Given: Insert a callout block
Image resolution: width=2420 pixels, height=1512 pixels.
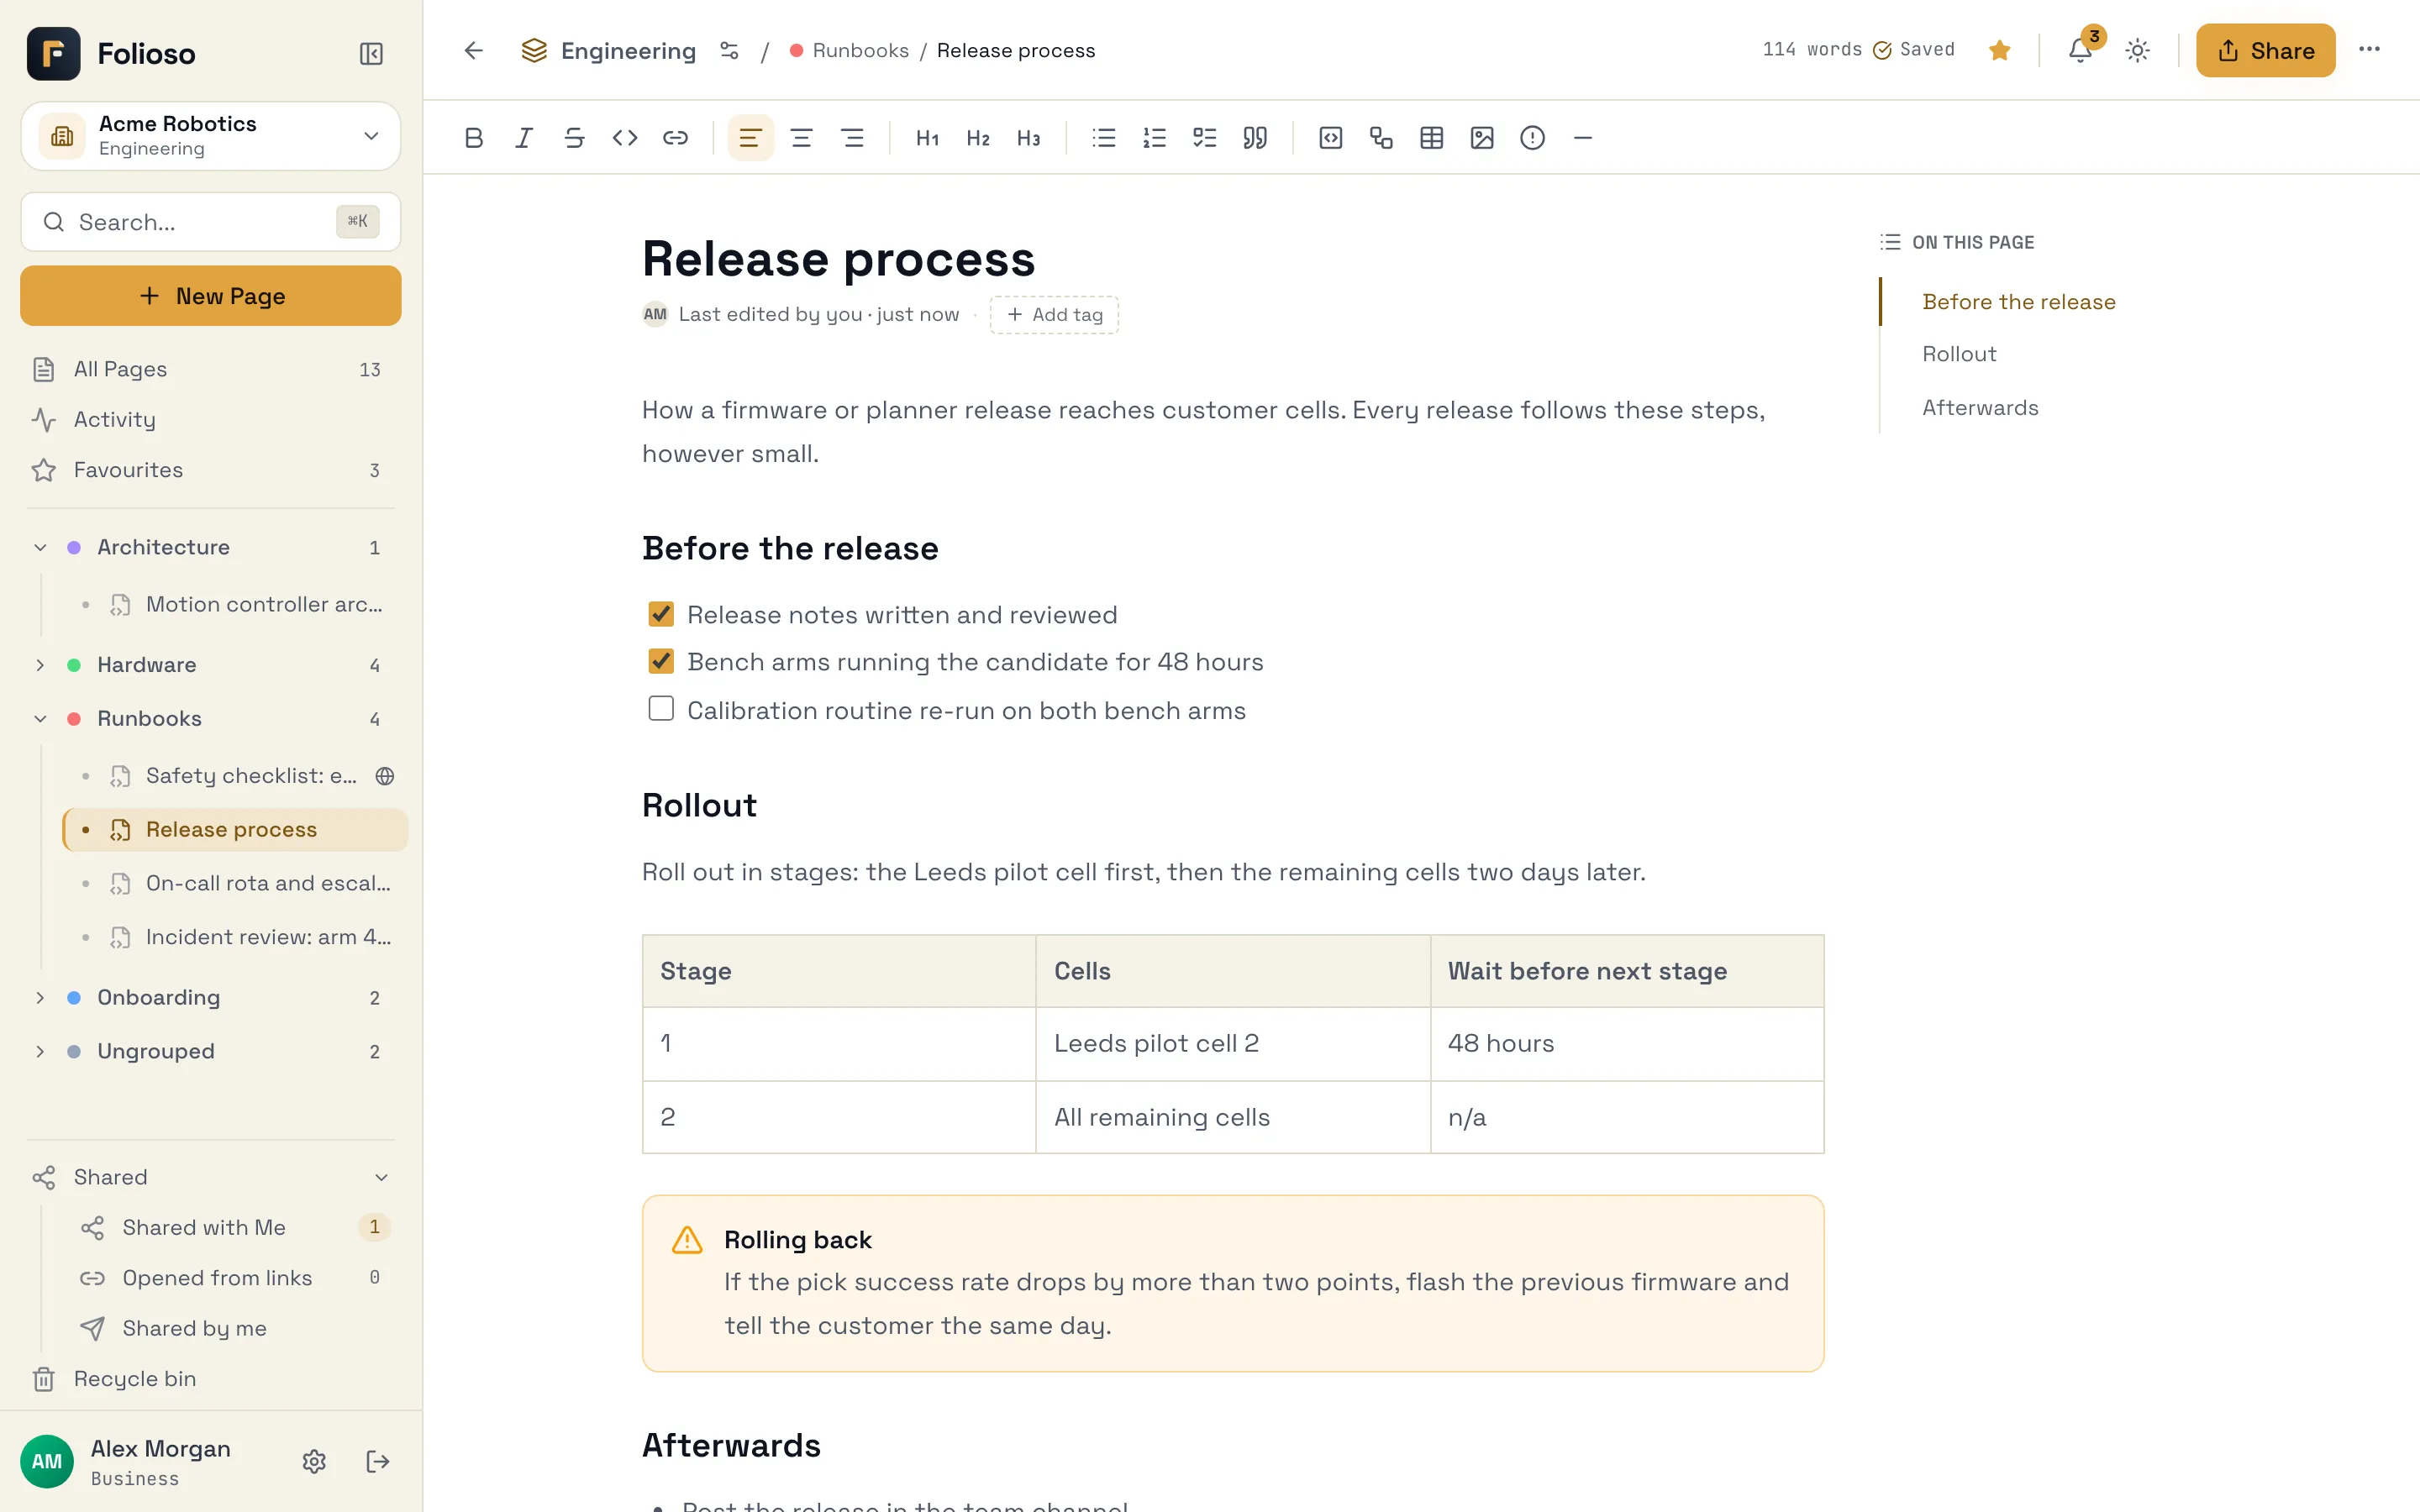Looking at the screenshot, I should tap(1532, 138).
